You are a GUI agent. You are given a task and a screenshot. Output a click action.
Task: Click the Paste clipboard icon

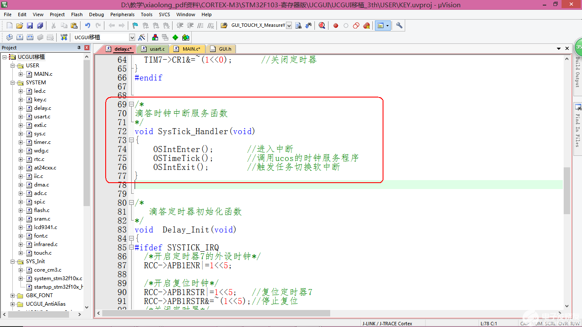[74, 26]
